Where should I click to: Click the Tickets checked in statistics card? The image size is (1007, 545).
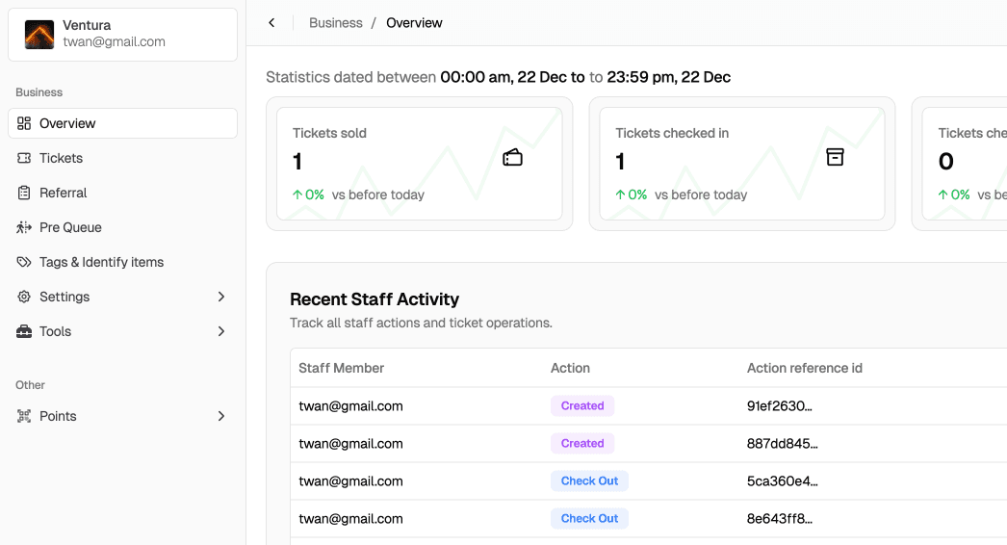[741, 164]
